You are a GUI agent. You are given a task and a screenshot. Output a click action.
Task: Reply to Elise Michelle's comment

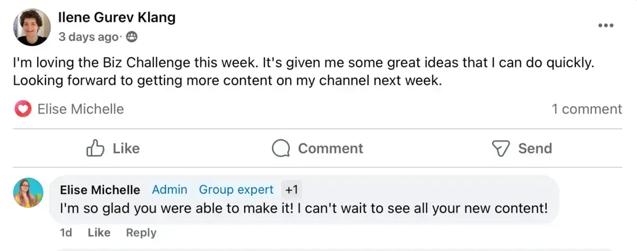(x=141, y=233)
